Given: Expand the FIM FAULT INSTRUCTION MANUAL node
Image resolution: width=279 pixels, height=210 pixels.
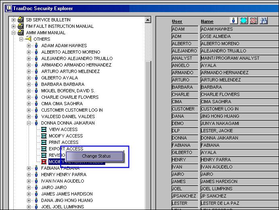Looking at the screenshot, I should [13, 26].
